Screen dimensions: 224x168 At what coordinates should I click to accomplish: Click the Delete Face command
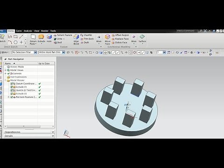[x=119, y=42]
